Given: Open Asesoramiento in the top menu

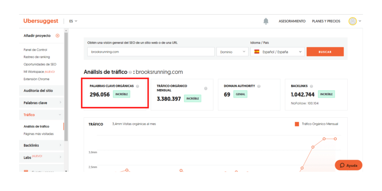Looking at the screenshot, I should (x=292, y=21).
